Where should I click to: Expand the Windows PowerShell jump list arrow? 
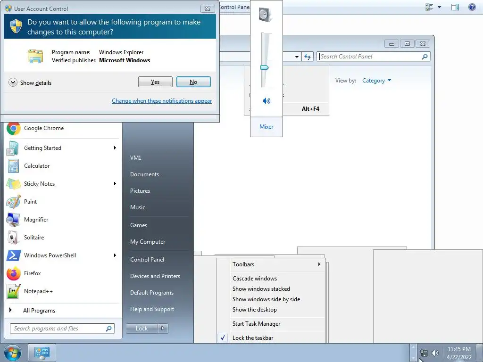(115, 255)
